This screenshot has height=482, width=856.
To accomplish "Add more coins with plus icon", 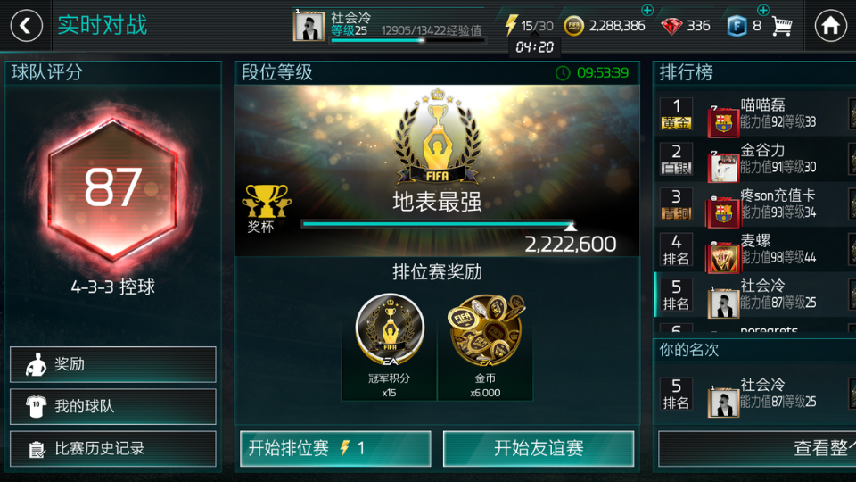I will pos(647,10).
